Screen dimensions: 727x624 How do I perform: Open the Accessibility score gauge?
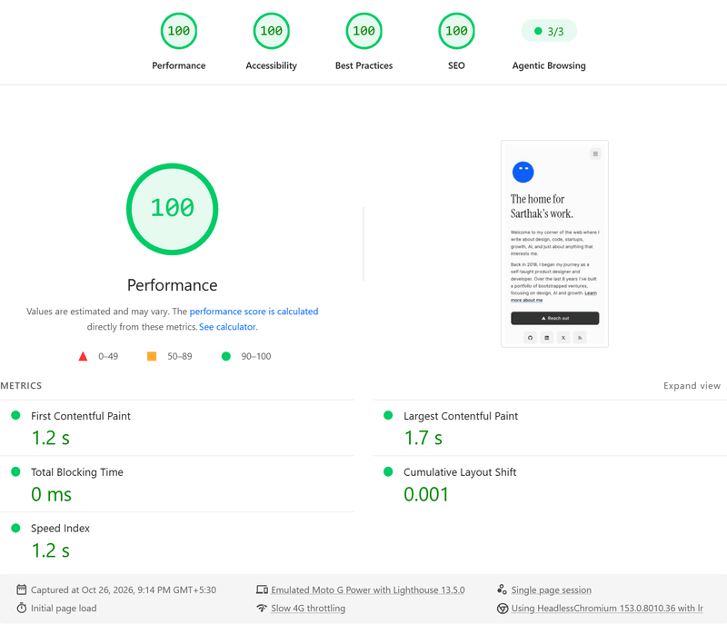pyautogui.click(x=271, y=31)
